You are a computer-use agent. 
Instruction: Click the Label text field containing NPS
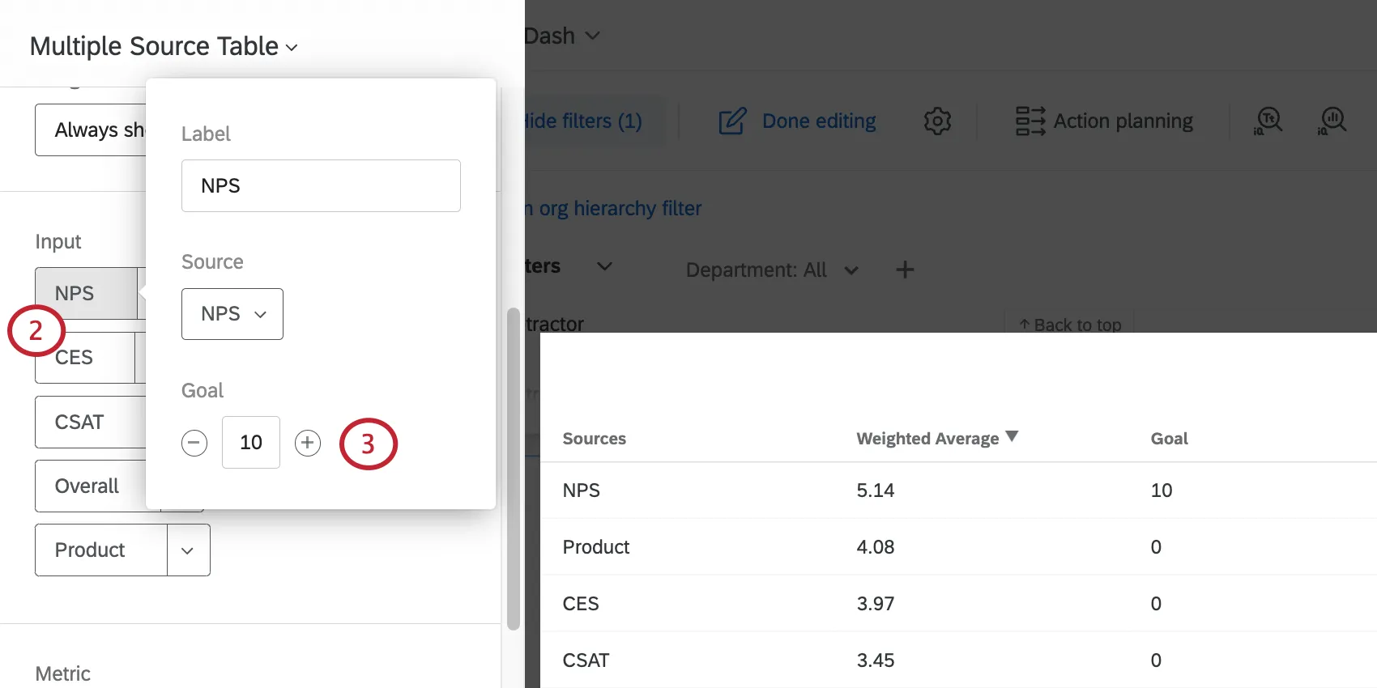click(x=321, y=186)
